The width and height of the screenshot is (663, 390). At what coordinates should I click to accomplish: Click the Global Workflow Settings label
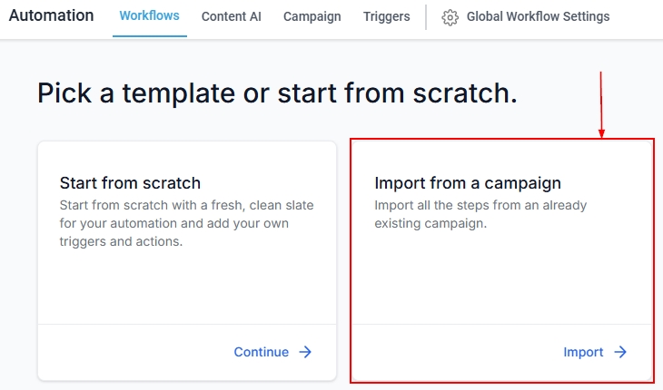[x=538, y=17]
